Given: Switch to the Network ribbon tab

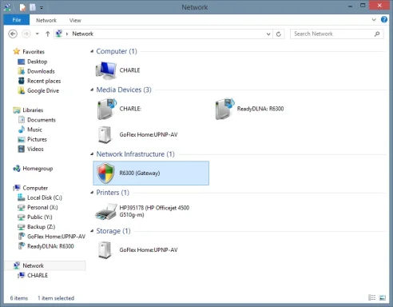Looking at the screenshot, I should pos(46,20).
